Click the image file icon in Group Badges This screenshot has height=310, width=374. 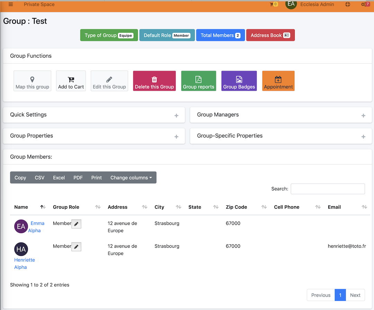[239, 79]
